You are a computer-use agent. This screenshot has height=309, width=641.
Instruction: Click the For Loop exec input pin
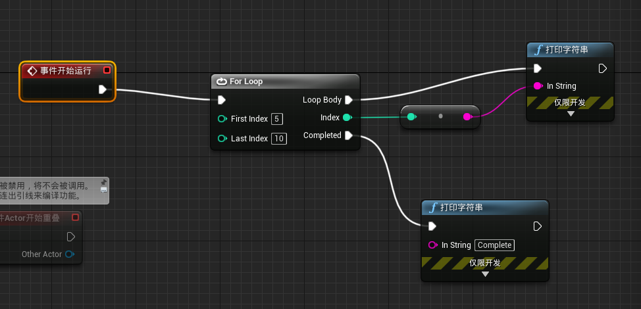(x=222, y=100)
